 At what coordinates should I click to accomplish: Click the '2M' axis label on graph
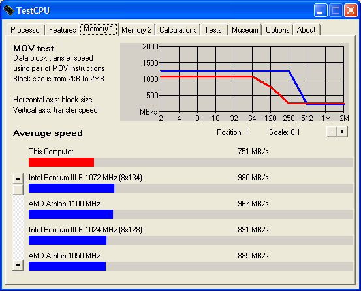344,118
